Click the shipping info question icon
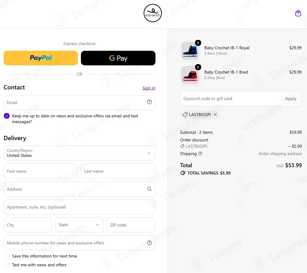 (200, 154)
